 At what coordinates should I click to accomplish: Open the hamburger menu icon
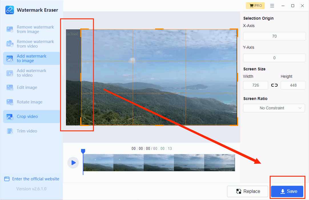tap(272, 6)
